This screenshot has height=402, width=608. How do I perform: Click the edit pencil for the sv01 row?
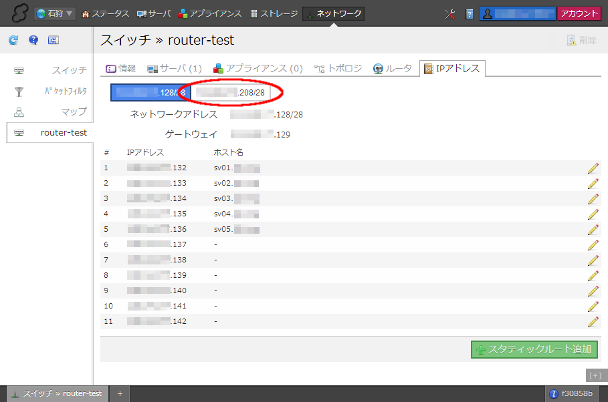593,168
